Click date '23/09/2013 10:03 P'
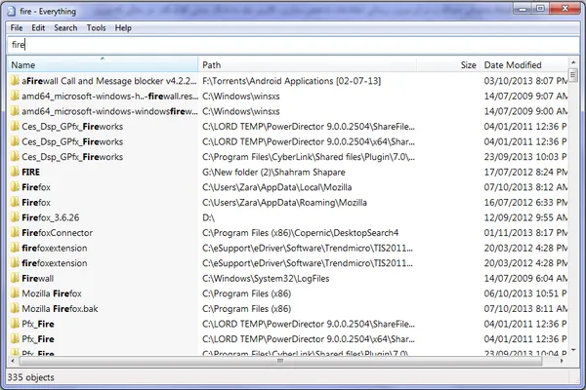The width and height of the screenshot is (586, 390). pos(525,157)
